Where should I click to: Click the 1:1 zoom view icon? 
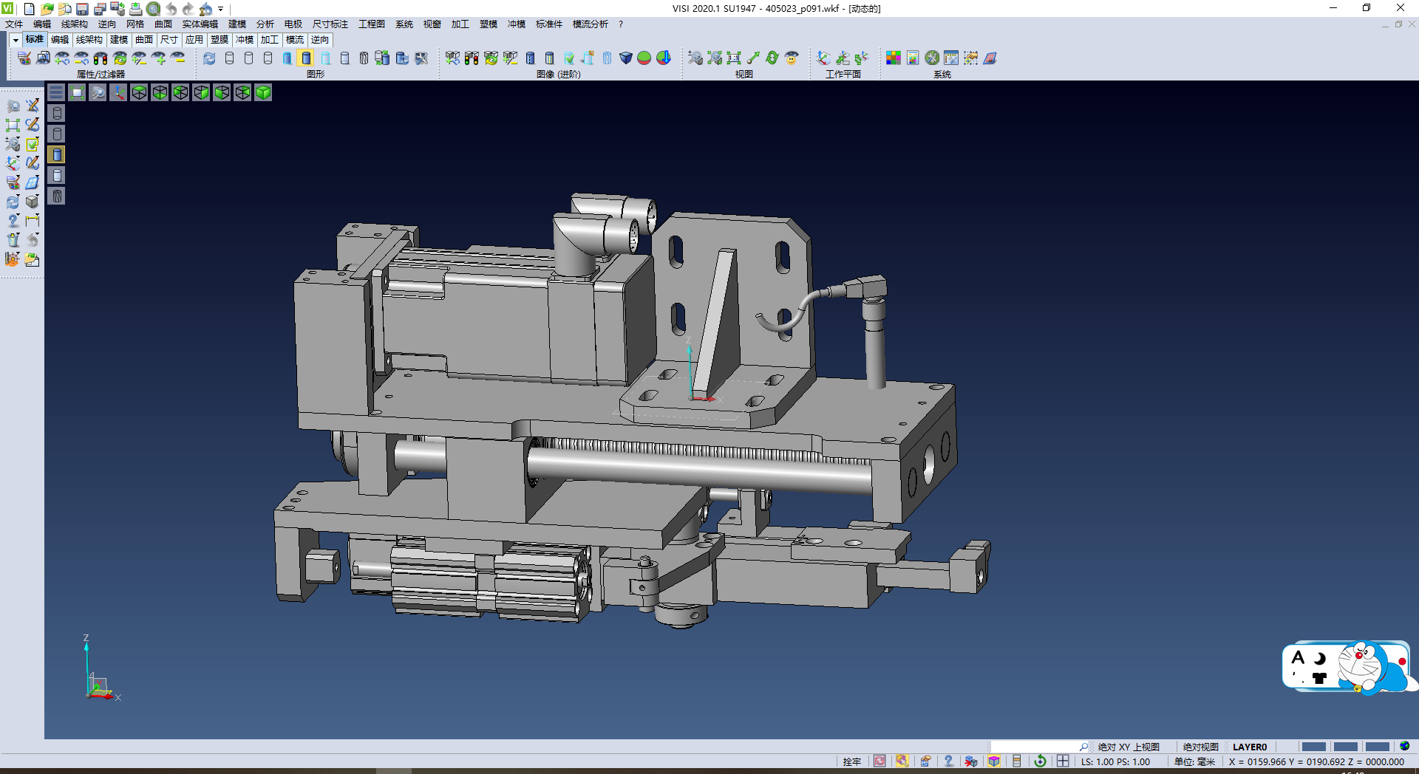tap(734, 58)
